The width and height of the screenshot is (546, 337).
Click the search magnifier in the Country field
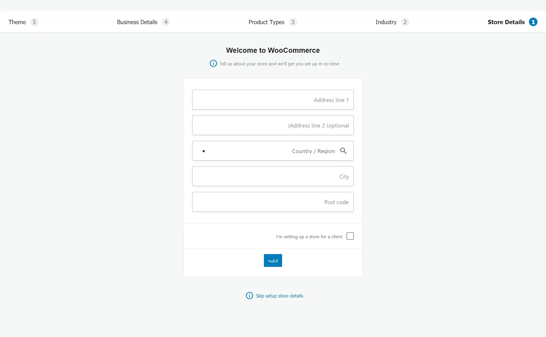click(x=343, y=151)
